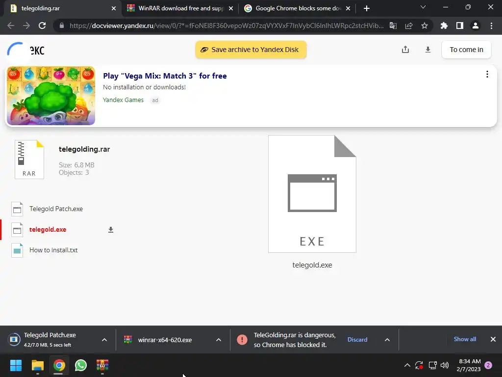502x377 pixels.
Task: Click the sync update tray icon
Action: click(419, 365)
